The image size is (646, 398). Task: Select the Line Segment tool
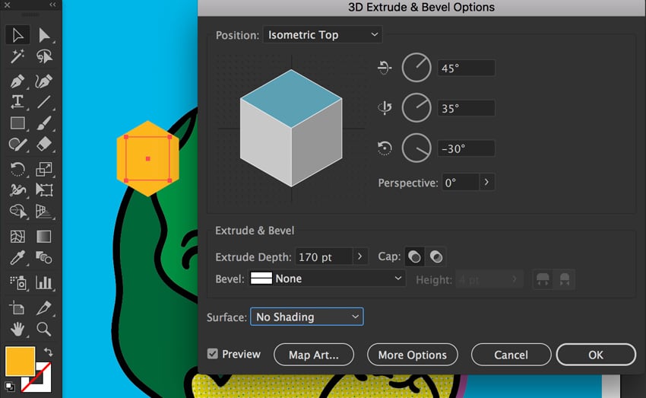[43, 101]
